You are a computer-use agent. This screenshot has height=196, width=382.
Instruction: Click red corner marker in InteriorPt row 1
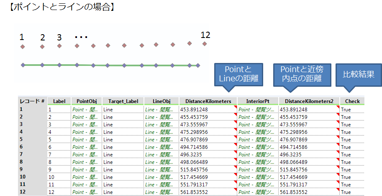277,107
